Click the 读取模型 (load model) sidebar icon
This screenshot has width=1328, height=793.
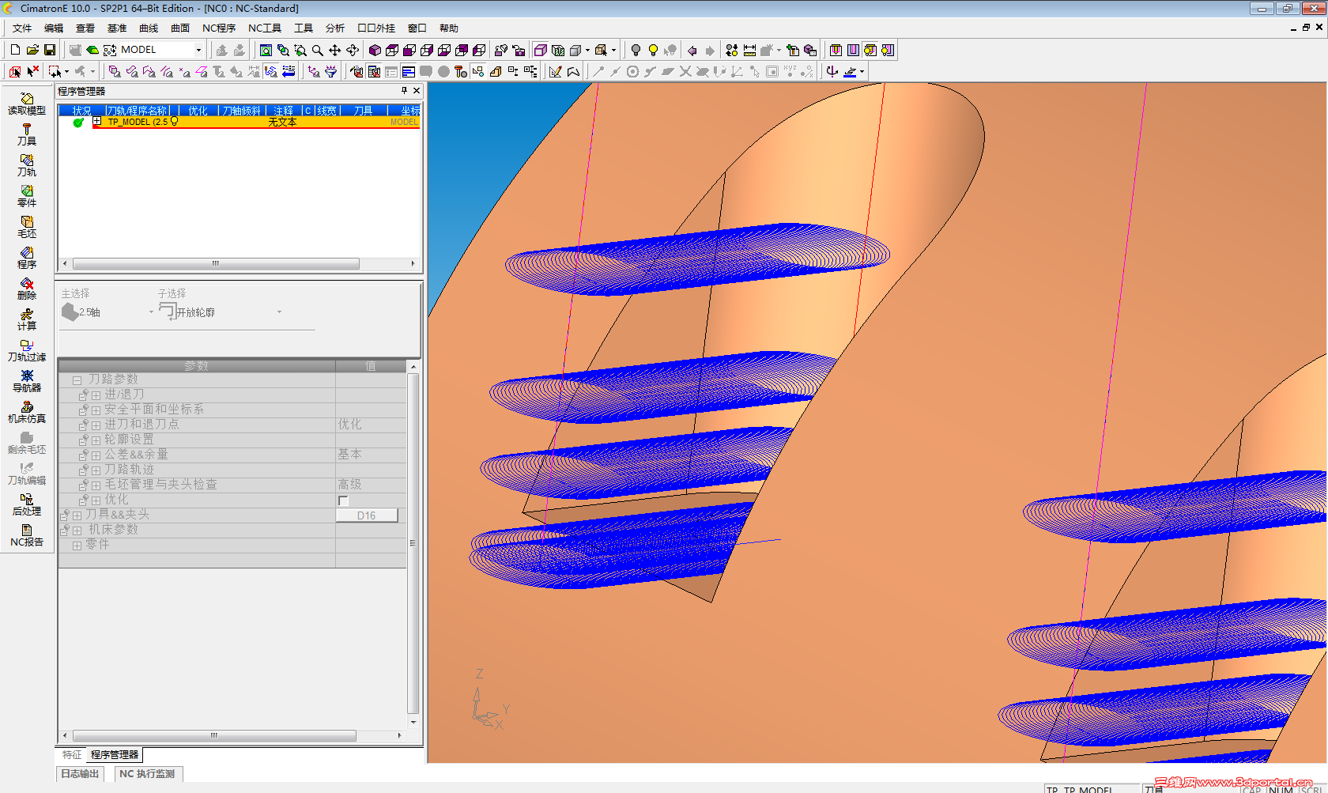[27, 103]
